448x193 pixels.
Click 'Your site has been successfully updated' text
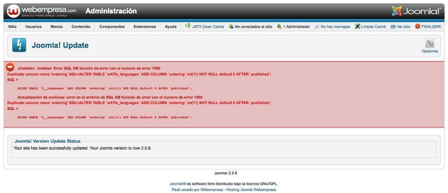pos(83,148)
